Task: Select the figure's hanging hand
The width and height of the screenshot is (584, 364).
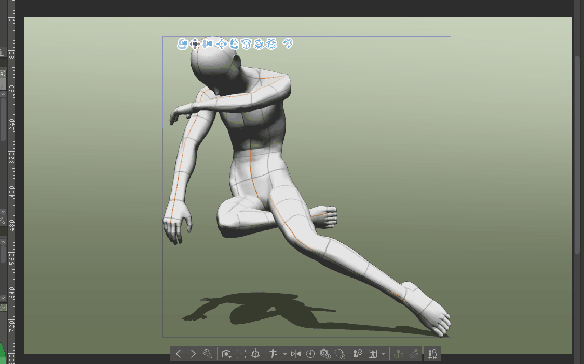Action: pos(177,222)
